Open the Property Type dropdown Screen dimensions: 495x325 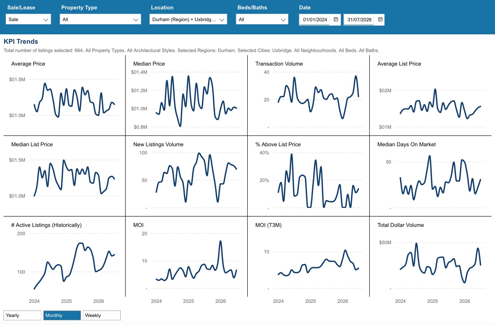pyautogui.click(x=100, y=19)
